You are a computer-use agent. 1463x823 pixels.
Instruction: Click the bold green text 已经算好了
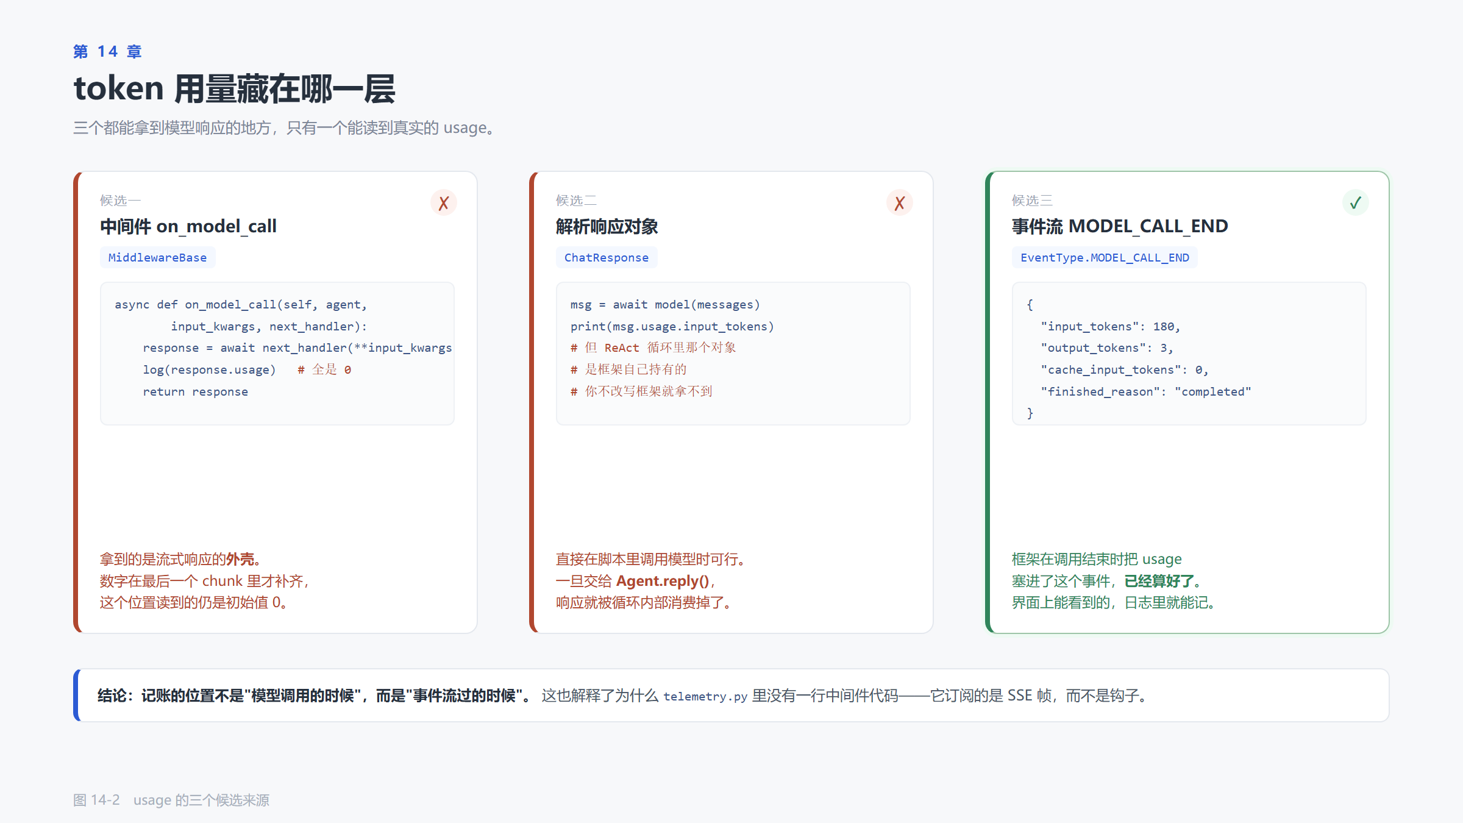1158,581
